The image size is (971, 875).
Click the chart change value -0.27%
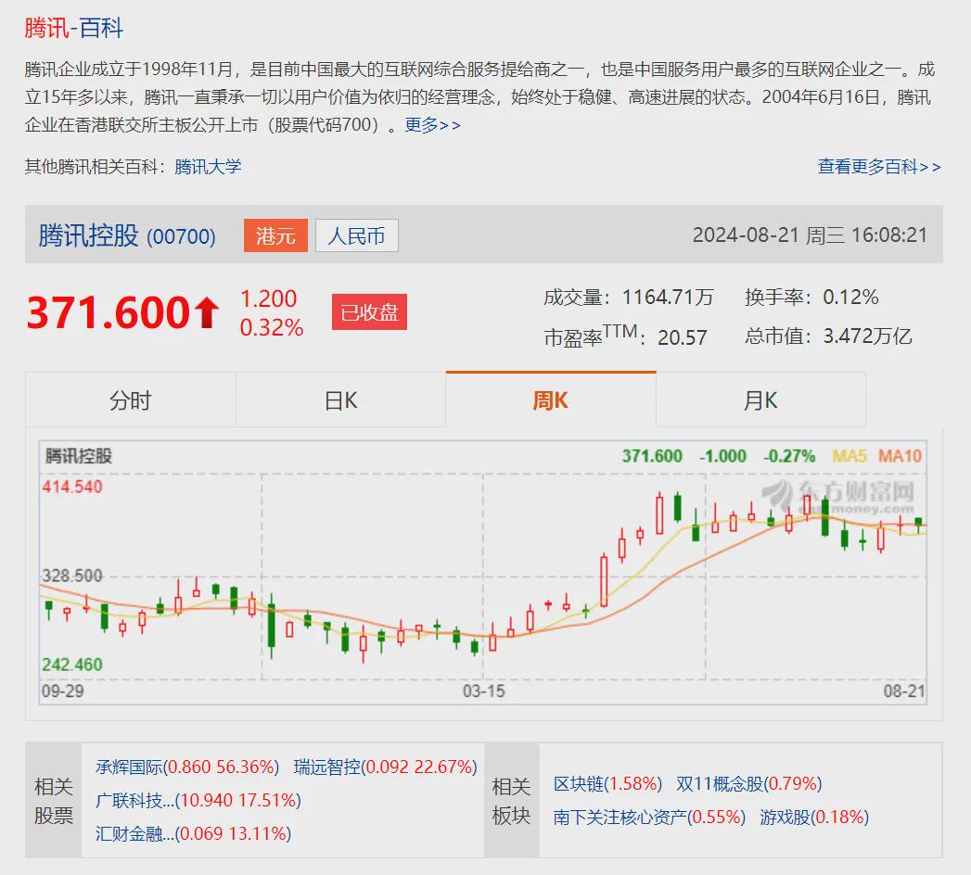(x=789, y=456)
